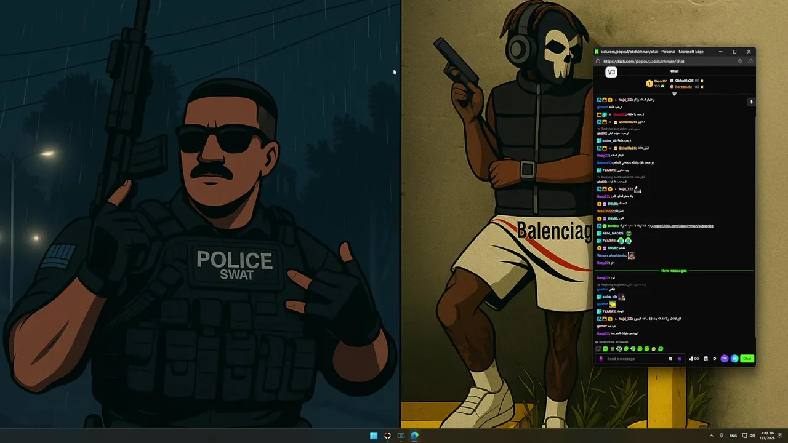
Task: Click the Kick VOD logo in the chat header
Action: tap(611, 72)
